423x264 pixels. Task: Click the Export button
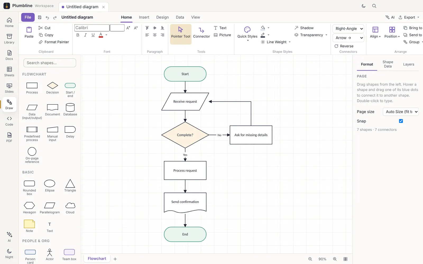409,17
